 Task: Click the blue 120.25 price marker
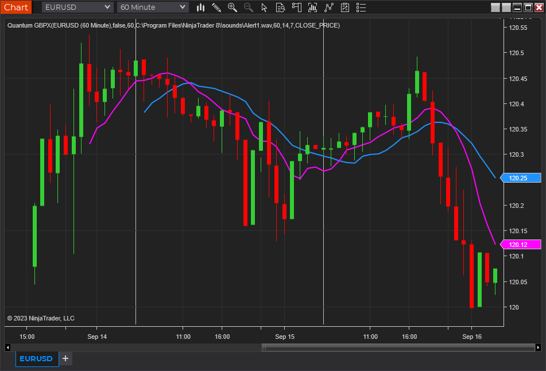pyautogui.click(x=521, y=178)
